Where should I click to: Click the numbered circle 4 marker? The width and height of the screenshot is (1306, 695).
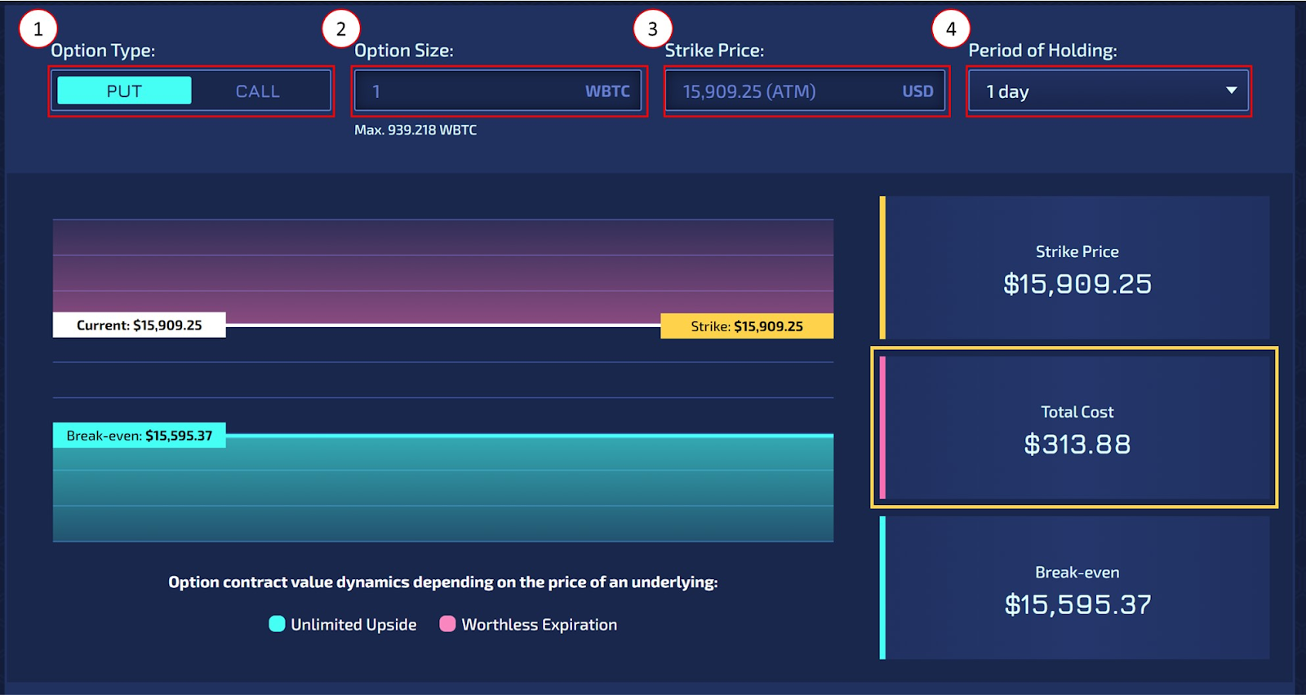(x=951, y=29)
